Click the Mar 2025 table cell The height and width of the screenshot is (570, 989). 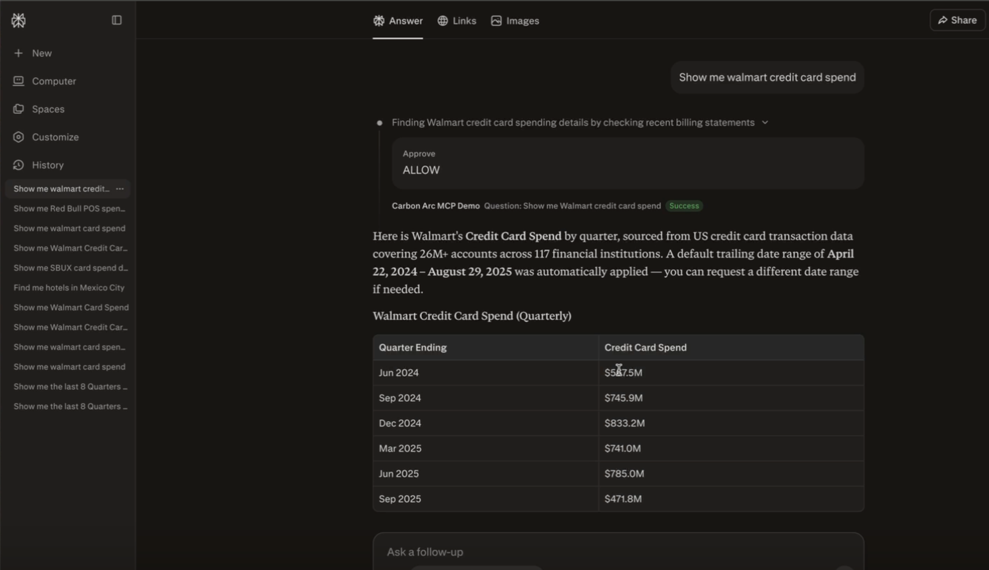pos(486,449)
